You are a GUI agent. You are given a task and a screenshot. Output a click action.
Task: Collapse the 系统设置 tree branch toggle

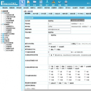(x=1, y=13)
